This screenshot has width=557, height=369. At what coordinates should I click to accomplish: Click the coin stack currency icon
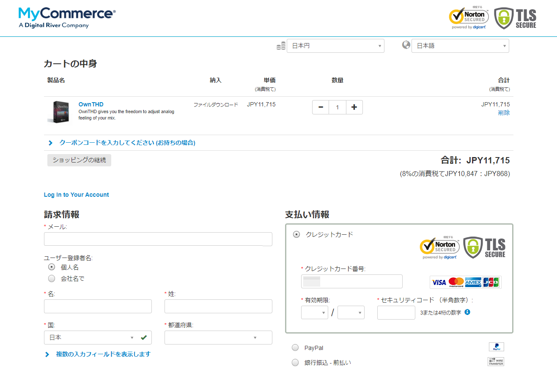click(281, 46)
